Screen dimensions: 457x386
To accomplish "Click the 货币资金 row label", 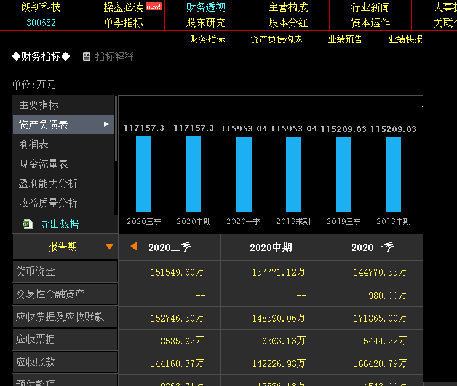I will point(65,271).
